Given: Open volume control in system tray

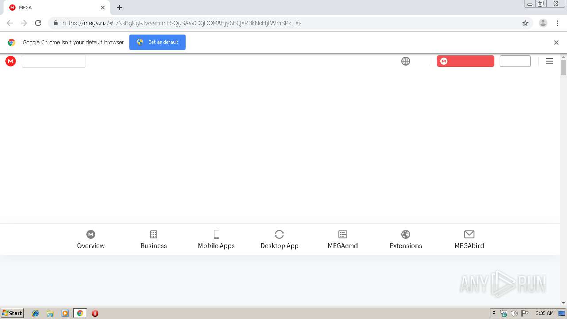Looking at the screenshot, I should pyautogui.click(x=514, y=313).
